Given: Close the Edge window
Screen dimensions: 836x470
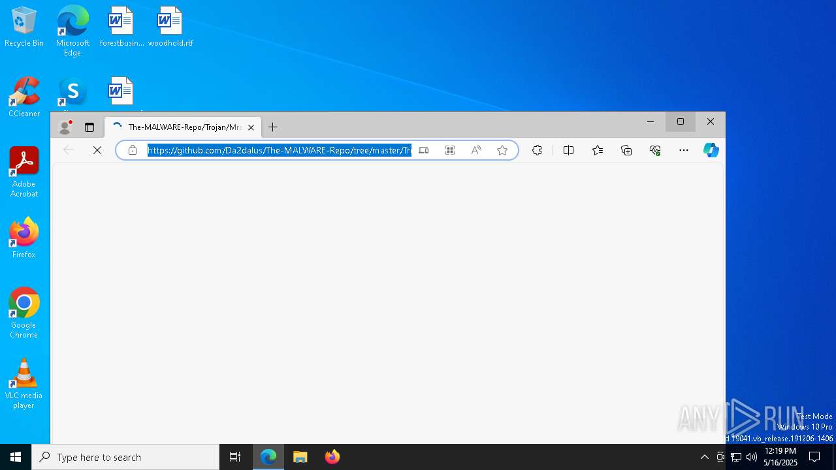Looking at the screenshot, I should pyautogui.click(x=711, y=121).
